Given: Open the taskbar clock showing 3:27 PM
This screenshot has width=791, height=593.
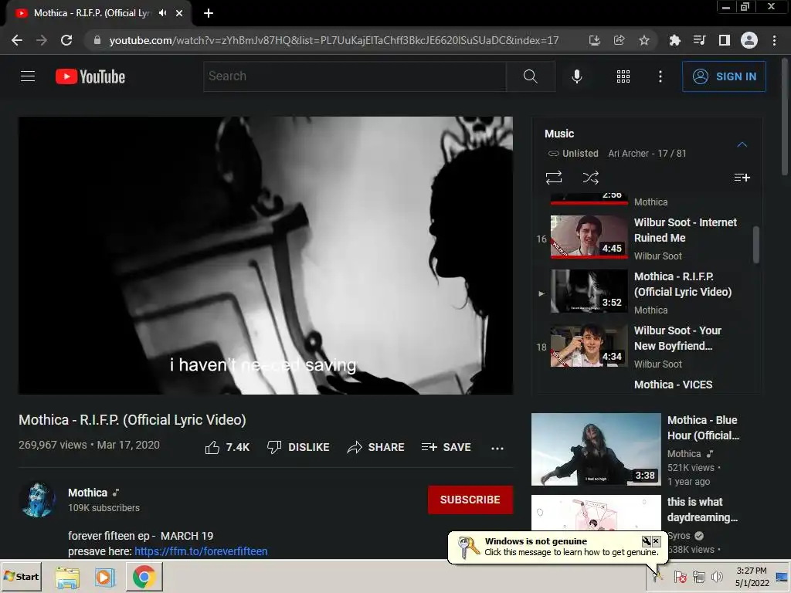Looking at the screenshot, I should coord(752,577).
